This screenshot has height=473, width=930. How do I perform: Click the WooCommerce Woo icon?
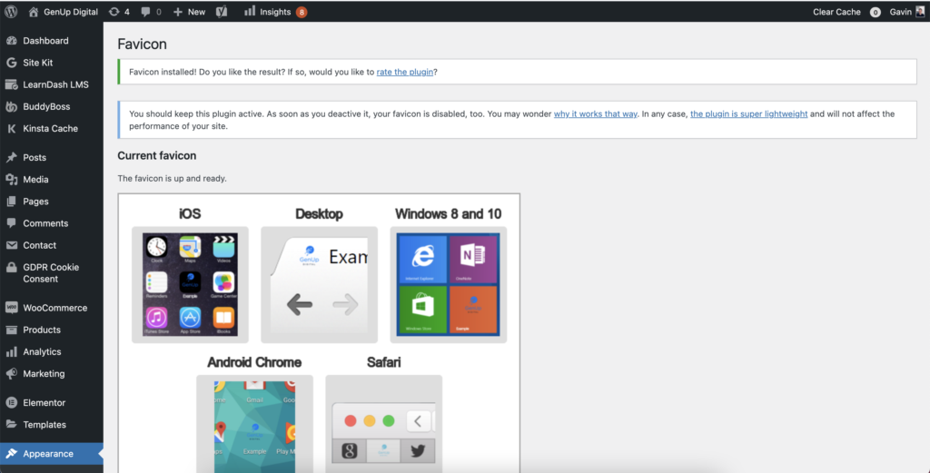(x=11, y=308)
